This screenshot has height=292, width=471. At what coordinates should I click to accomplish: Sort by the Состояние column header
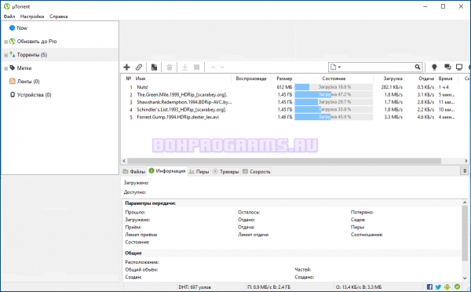[x=334, y=78]
